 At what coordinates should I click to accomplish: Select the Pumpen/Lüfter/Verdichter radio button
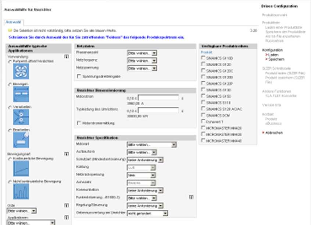pyautogui.click(x=10, y=61)
